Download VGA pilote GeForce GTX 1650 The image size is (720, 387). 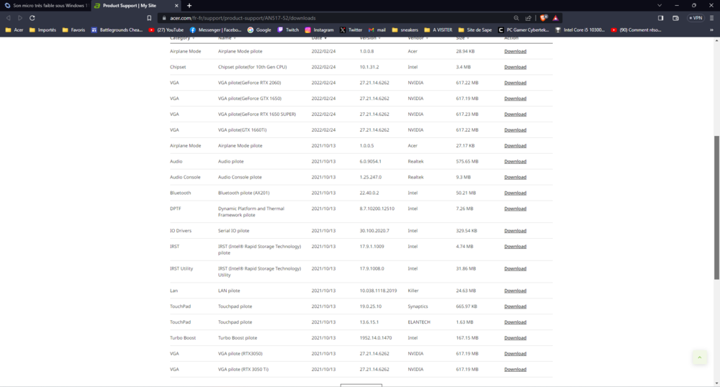pos(516,99)
